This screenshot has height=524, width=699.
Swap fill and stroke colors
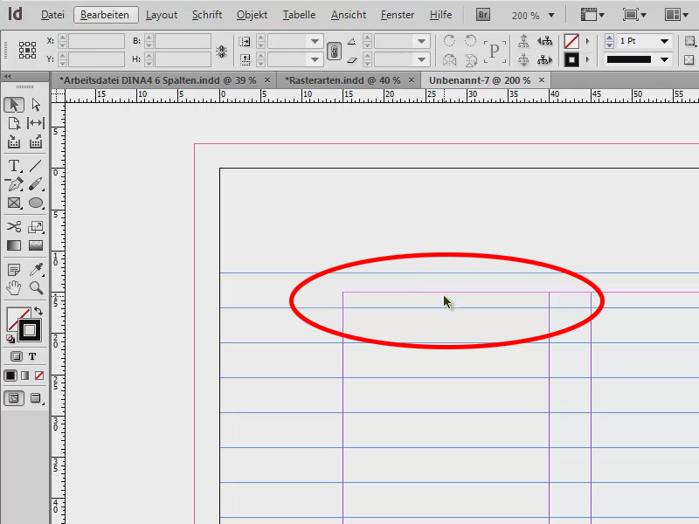pos(40,310)
